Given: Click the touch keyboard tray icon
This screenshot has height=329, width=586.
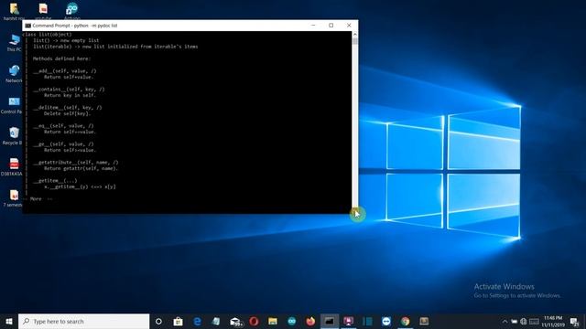Looking at the screenshot, I should pyautogui.click(x=534, y=321).
